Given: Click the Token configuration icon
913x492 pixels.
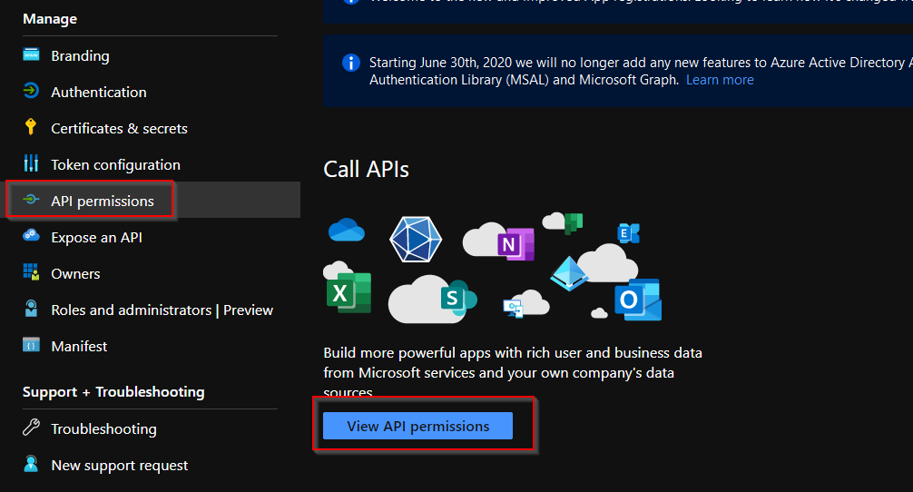Looking at the screenshot, I should point(32,164).
